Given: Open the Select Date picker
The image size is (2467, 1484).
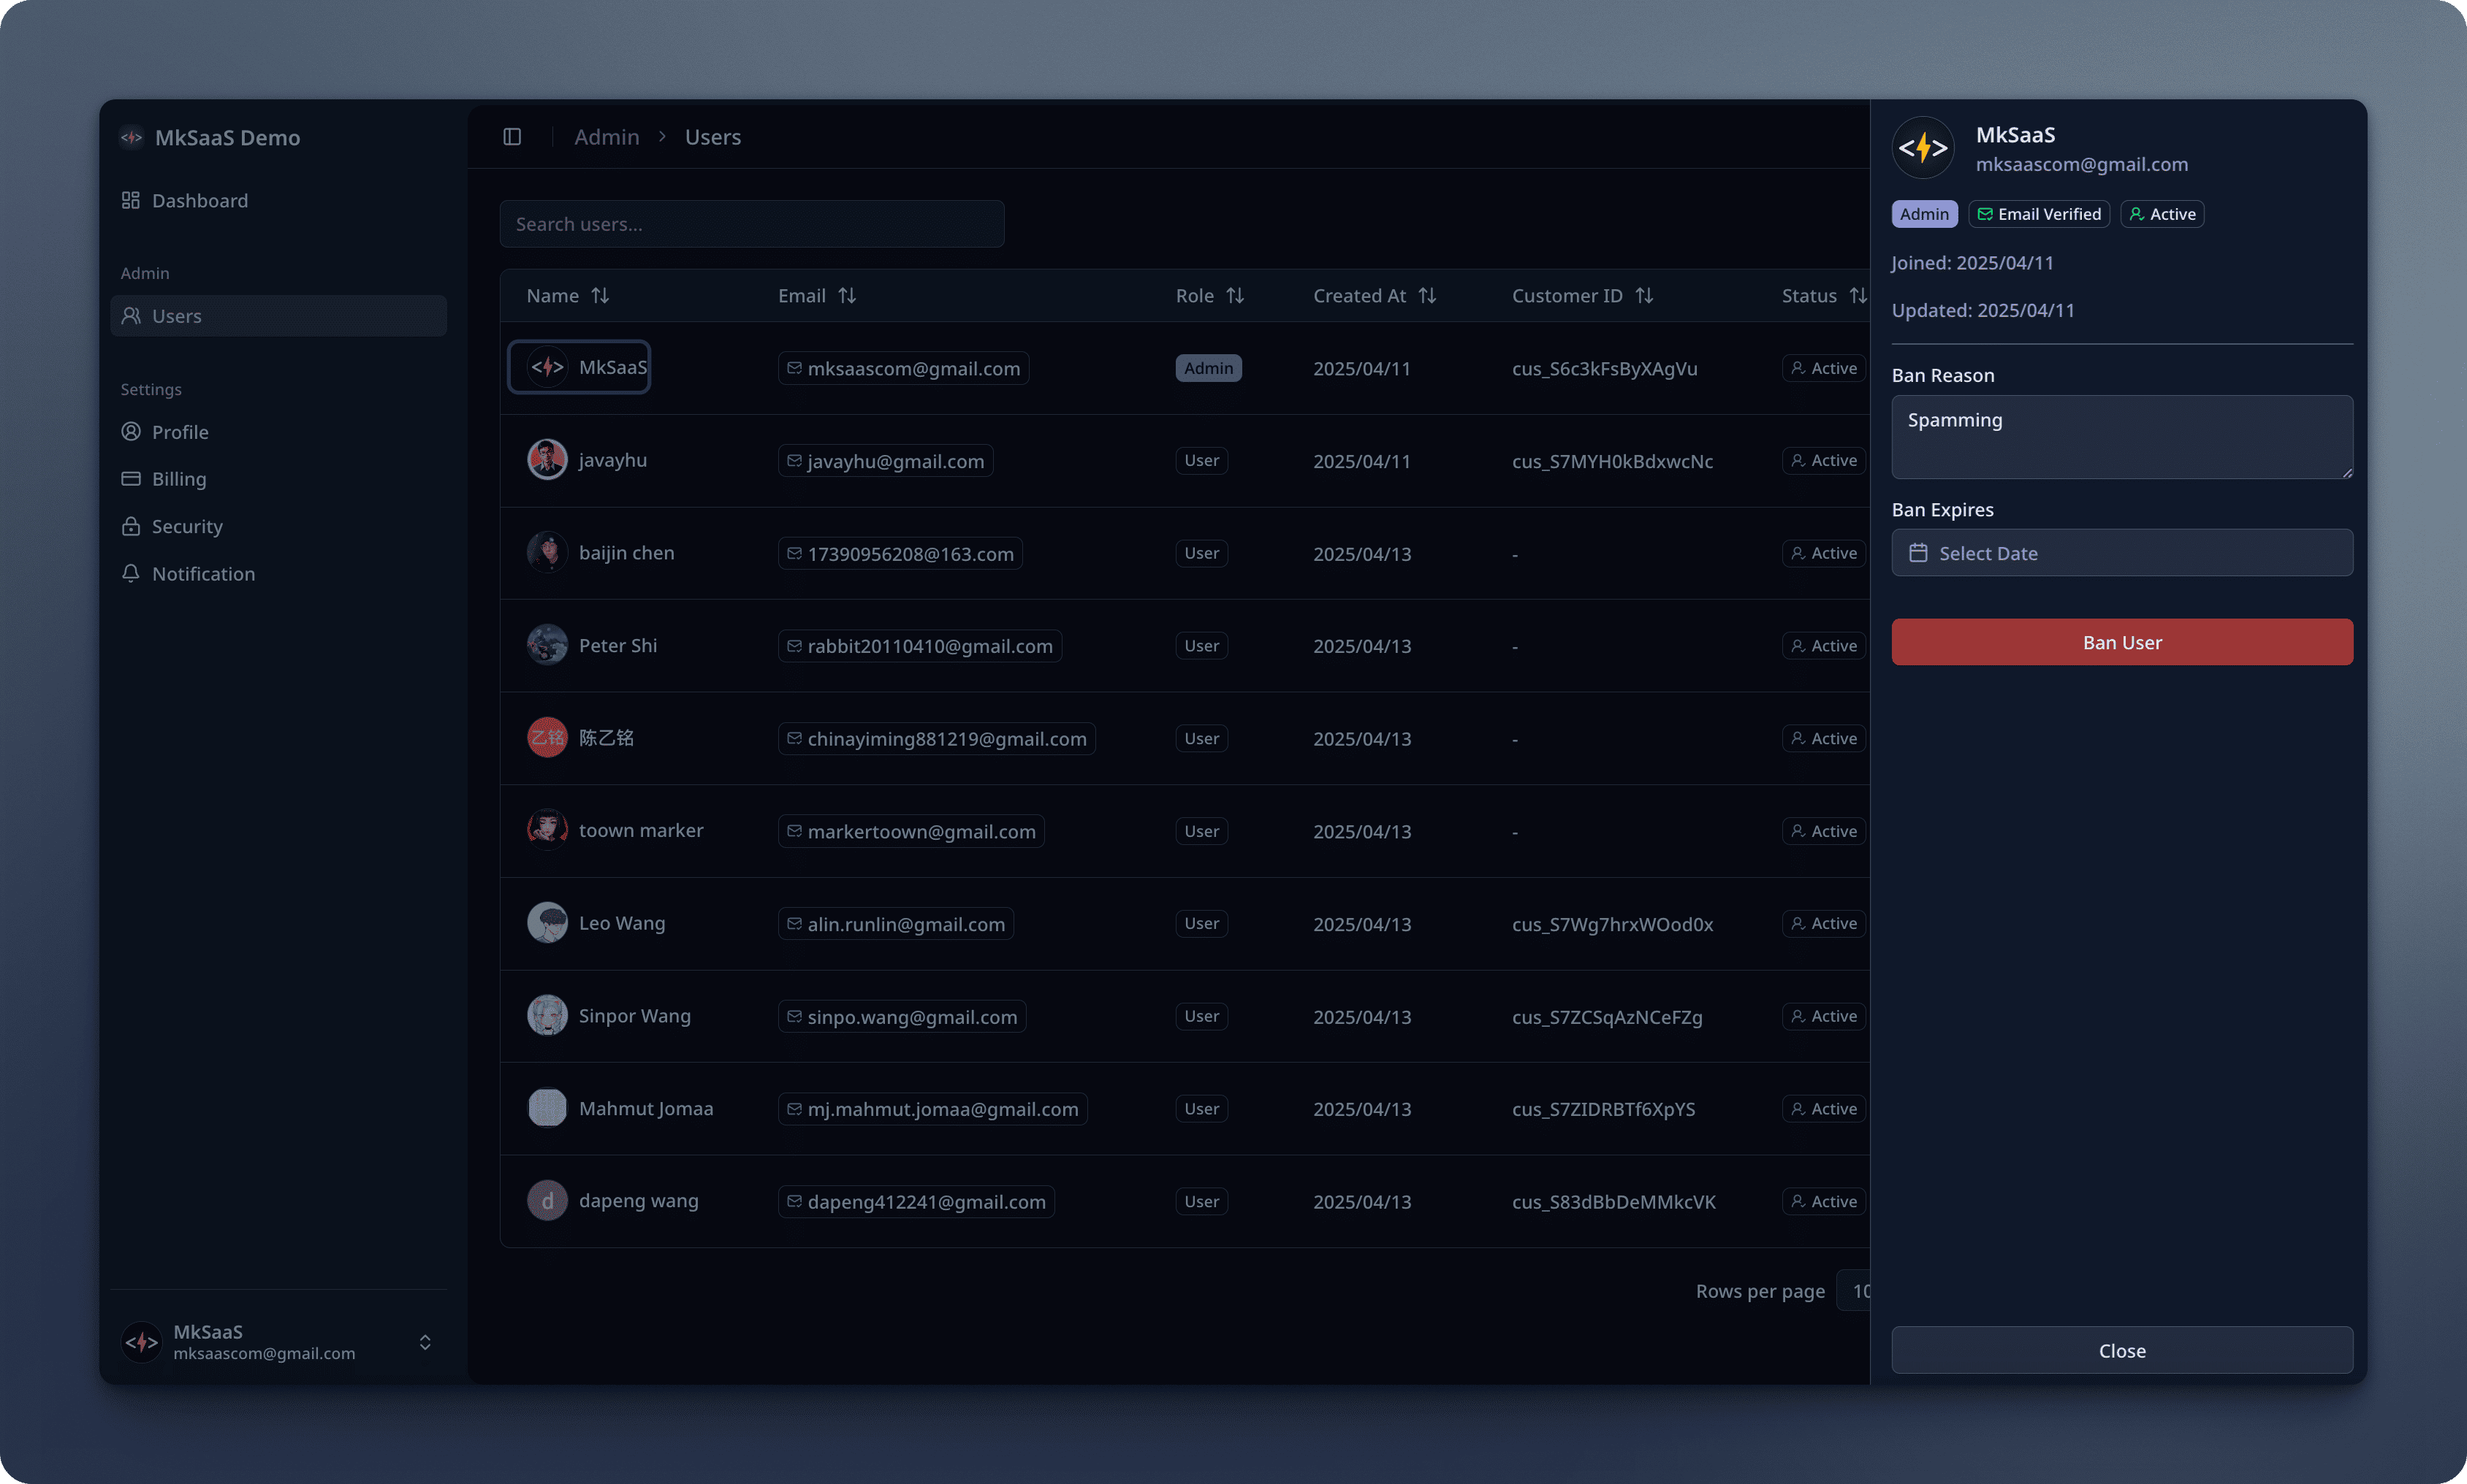Looking at the screenshot, I should (x=2121, y=553).
